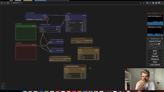Increase seed value in KSampler

[85, 21]
